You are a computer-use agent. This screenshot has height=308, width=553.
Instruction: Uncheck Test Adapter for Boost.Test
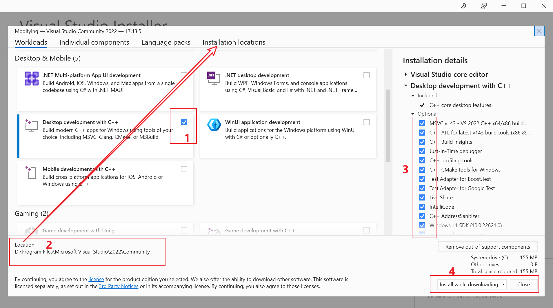point(422,179)
